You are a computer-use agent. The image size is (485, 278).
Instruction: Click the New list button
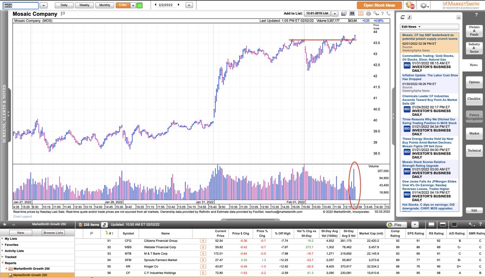coord(21,233)
